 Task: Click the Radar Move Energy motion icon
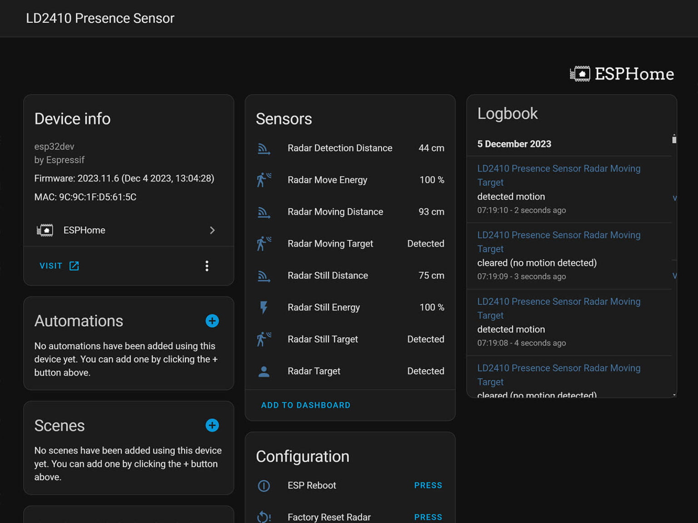[x=264, y=180]
